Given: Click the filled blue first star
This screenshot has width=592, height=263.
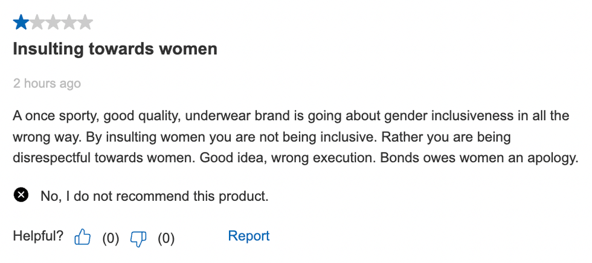Looking at the screenshot, I should (21, 23).
